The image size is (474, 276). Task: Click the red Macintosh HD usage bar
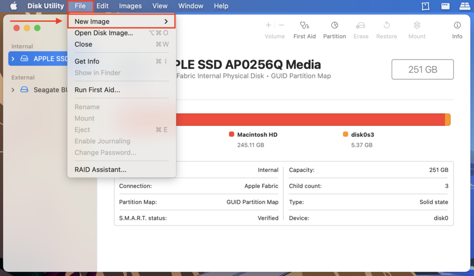click(310, 120)
